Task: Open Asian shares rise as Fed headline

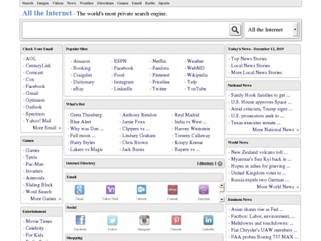Action: (257, 209)
